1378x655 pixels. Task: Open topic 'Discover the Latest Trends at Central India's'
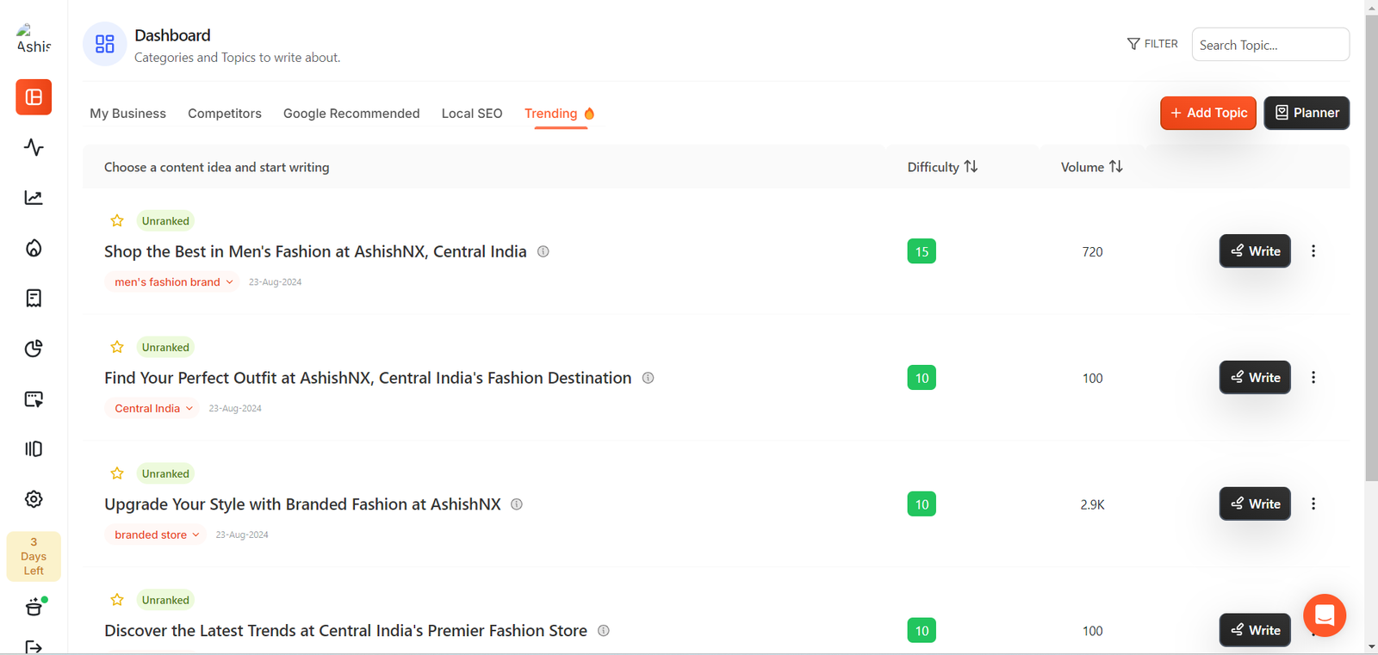point(345,631)
